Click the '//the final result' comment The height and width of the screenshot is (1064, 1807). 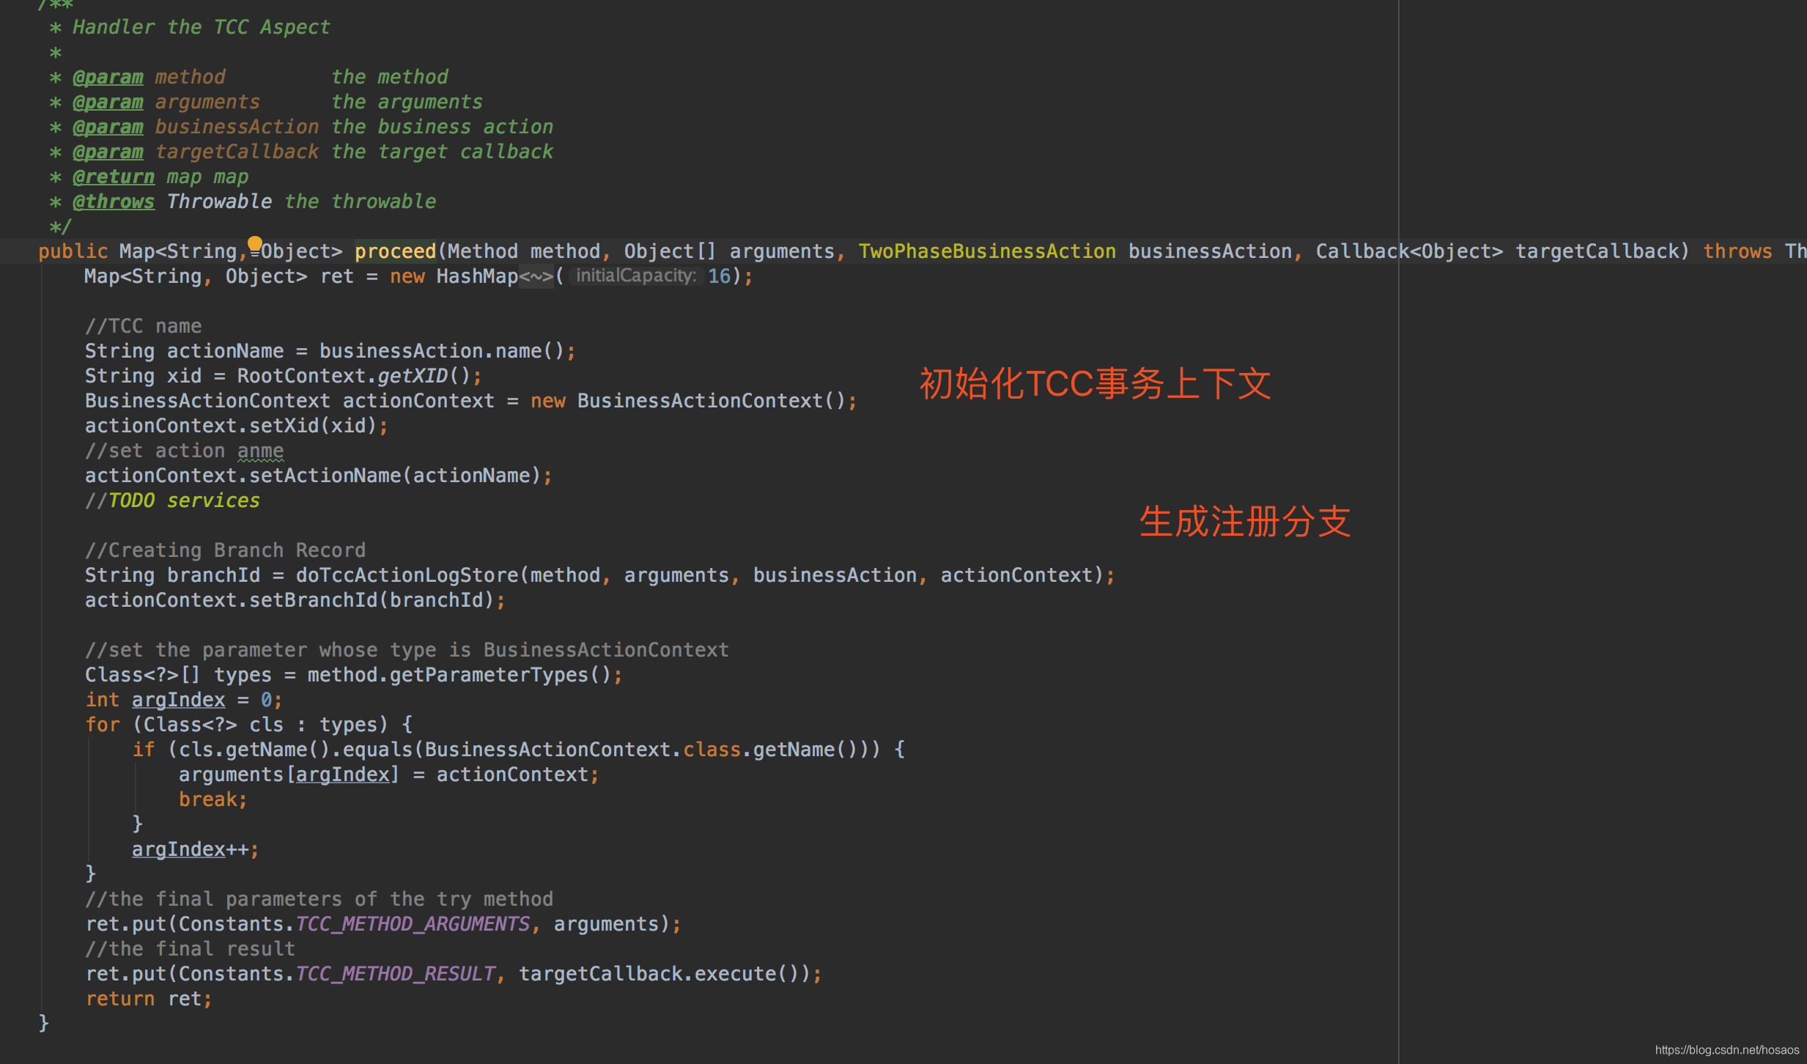click(x=190, y=949)
